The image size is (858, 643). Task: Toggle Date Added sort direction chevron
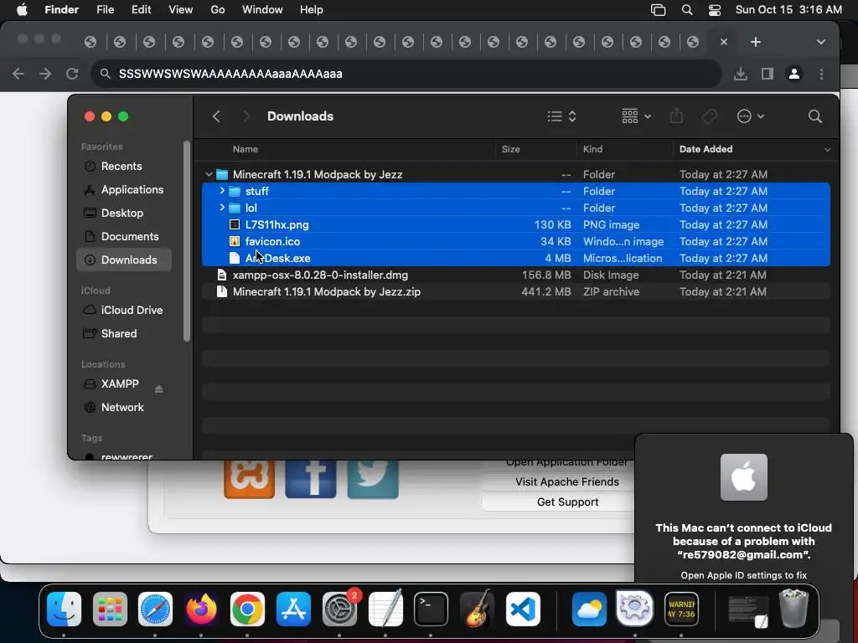827,149
